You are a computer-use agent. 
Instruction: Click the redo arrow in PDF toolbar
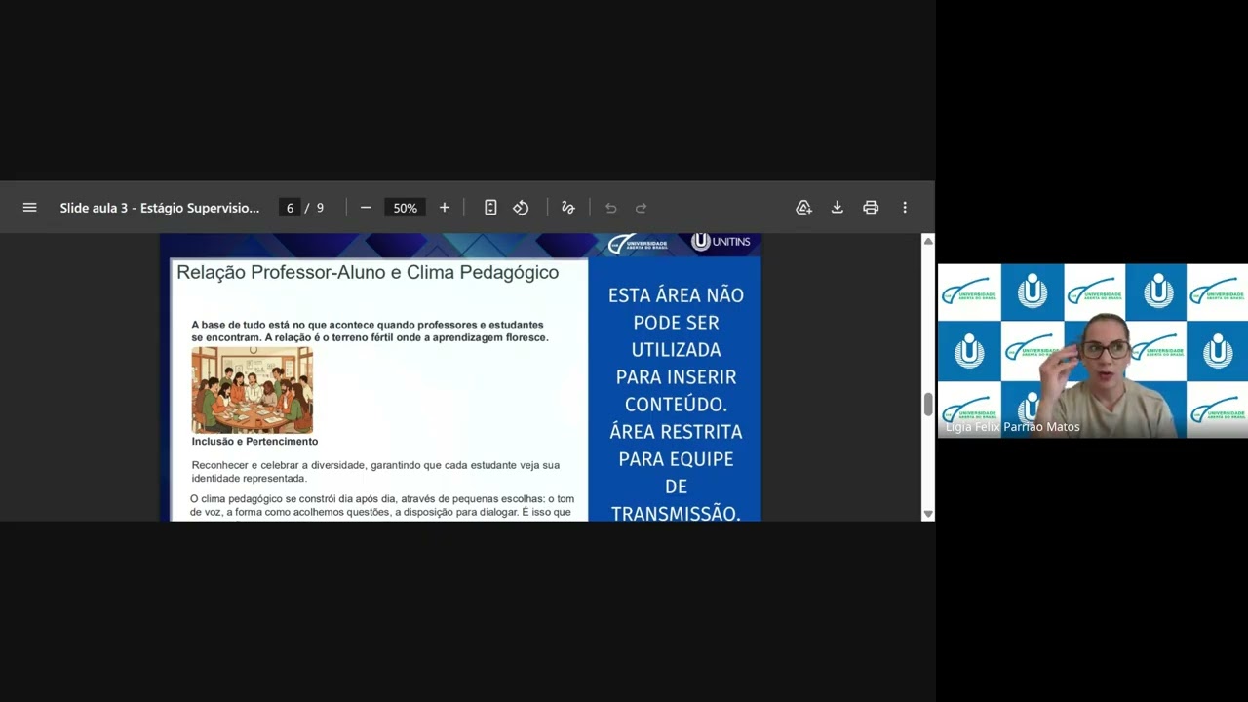pyautogui.click(x=641, y=208)
